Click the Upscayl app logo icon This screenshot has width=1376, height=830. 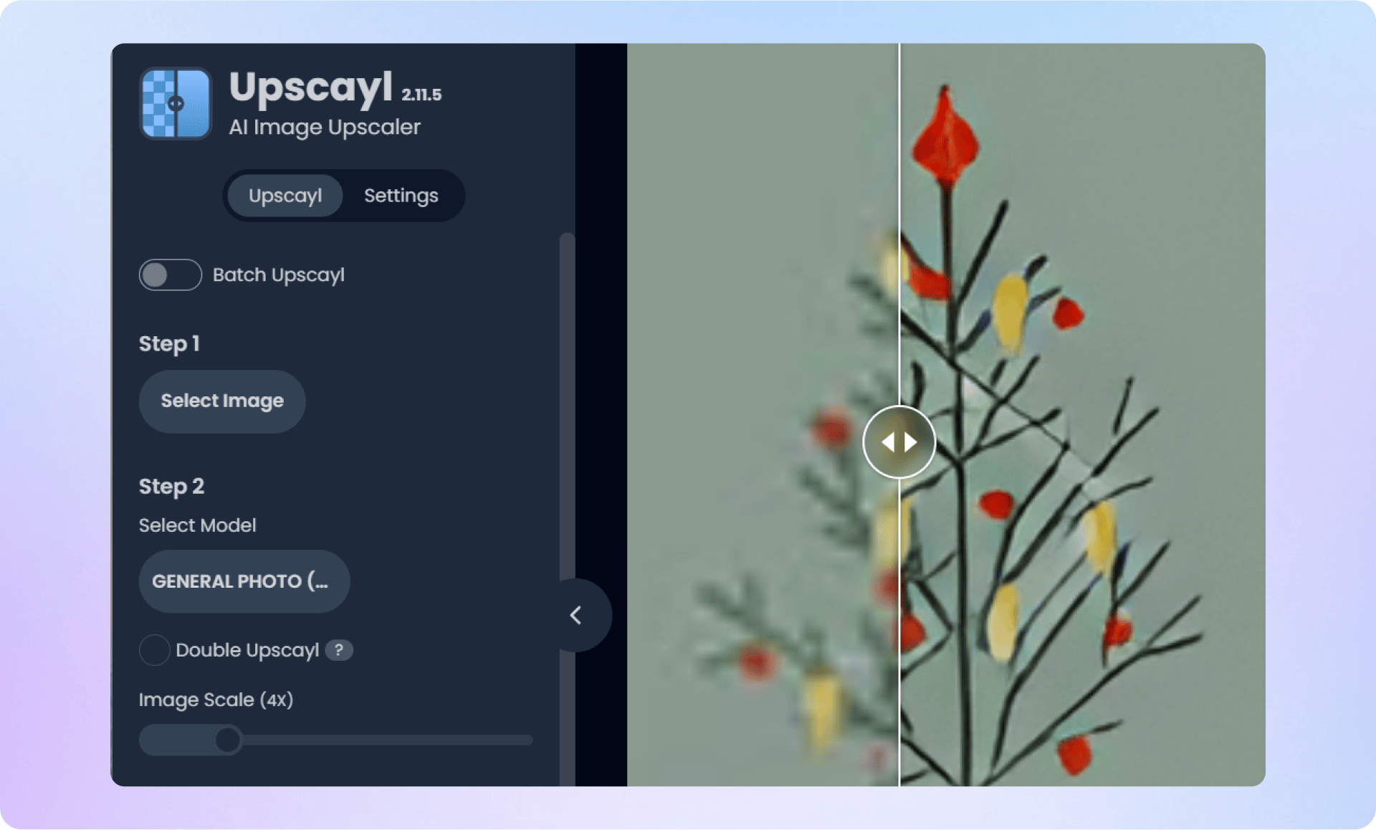click(x=176, y=103)
